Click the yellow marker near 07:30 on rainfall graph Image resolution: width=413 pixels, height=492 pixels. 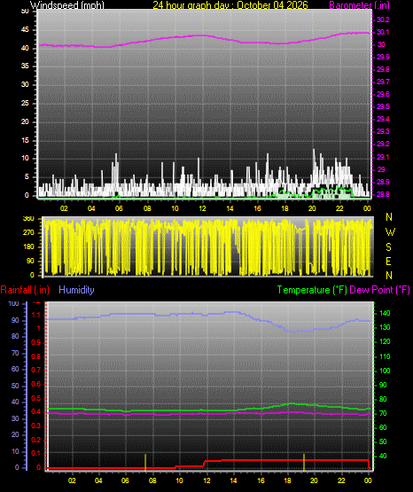pos(145,463)
